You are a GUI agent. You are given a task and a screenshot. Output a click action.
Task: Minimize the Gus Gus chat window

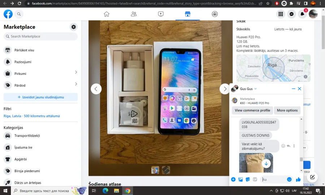[294, 89]
